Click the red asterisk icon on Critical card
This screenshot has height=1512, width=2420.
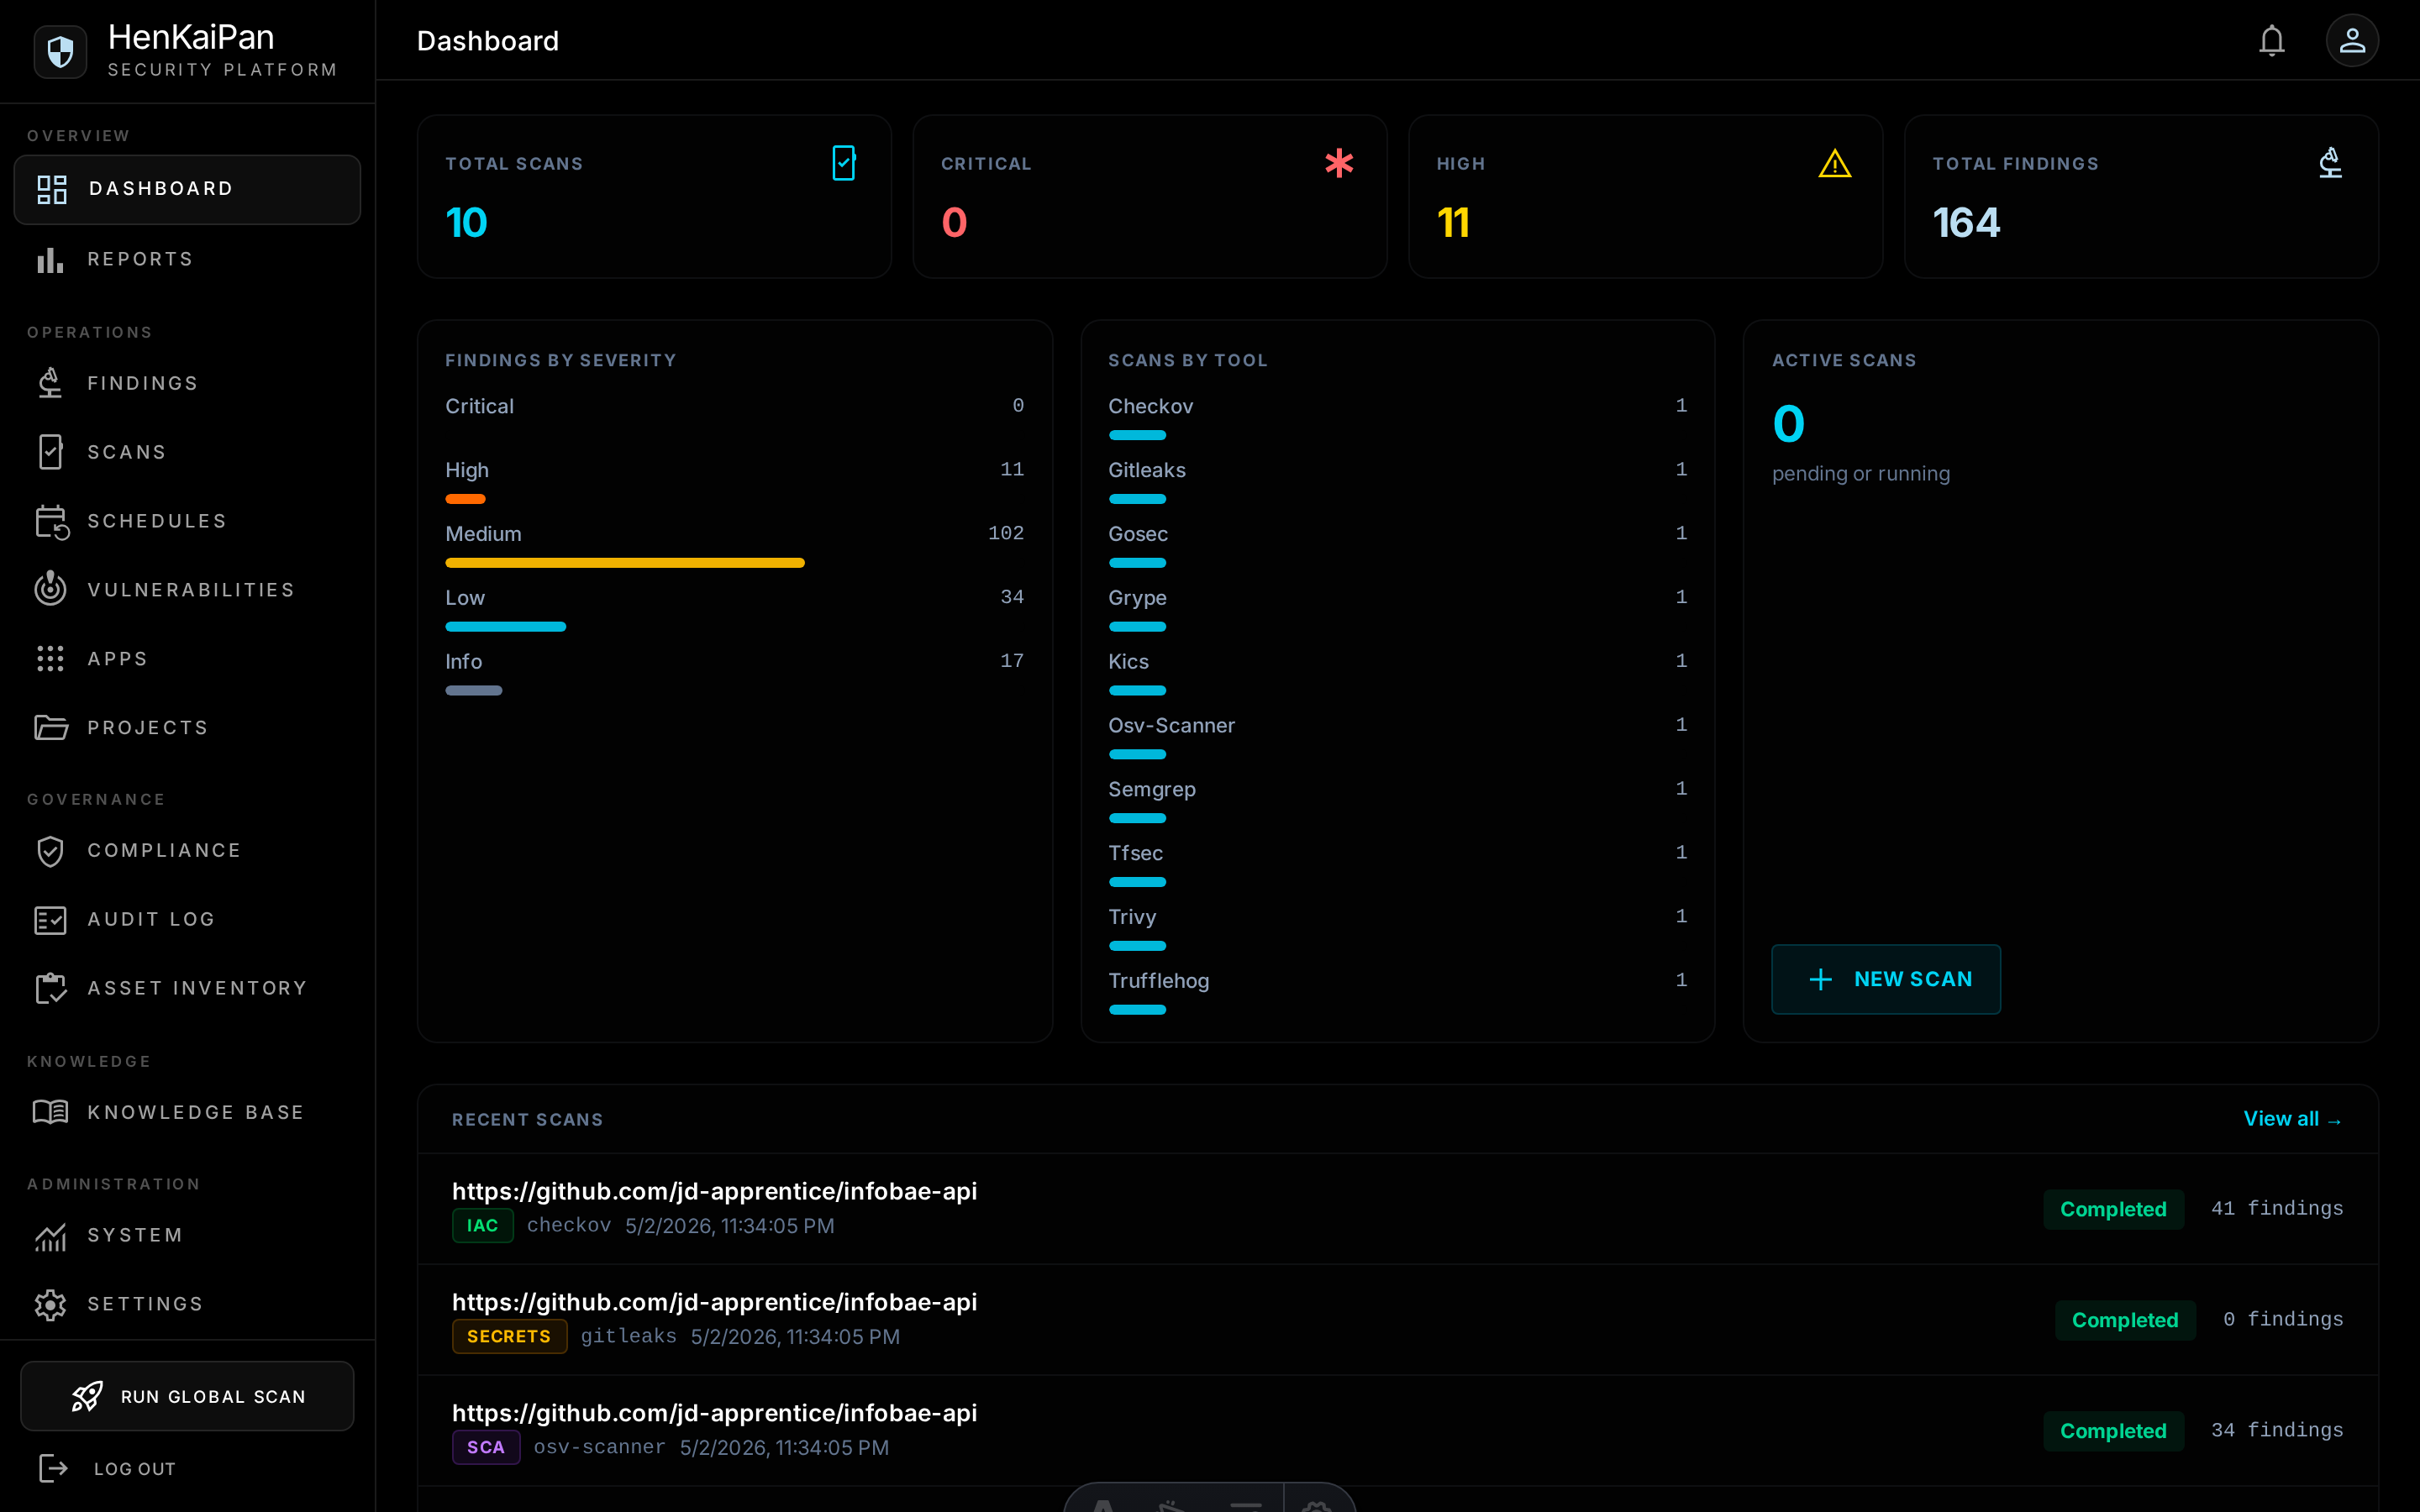(1339, 163)
